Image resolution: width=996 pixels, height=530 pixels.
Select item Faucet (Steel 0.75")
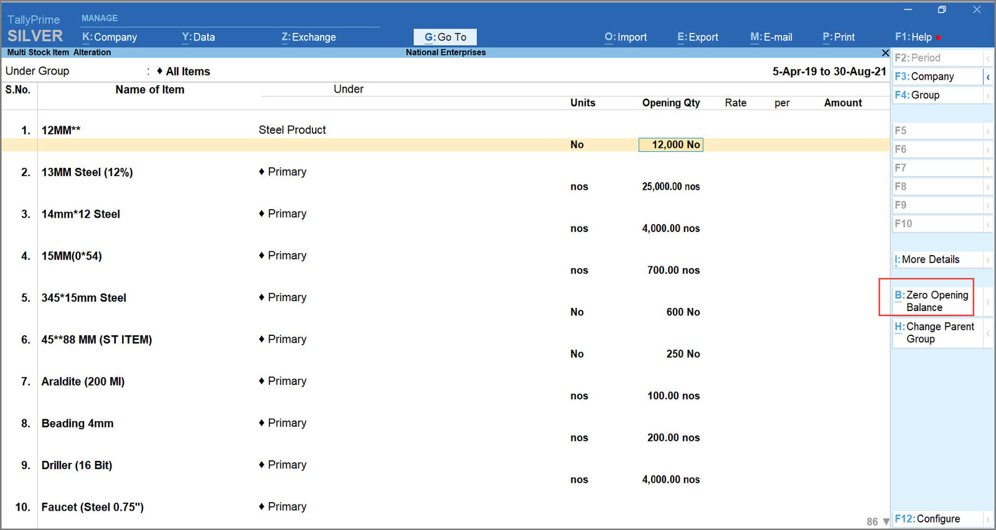[93, 507]
